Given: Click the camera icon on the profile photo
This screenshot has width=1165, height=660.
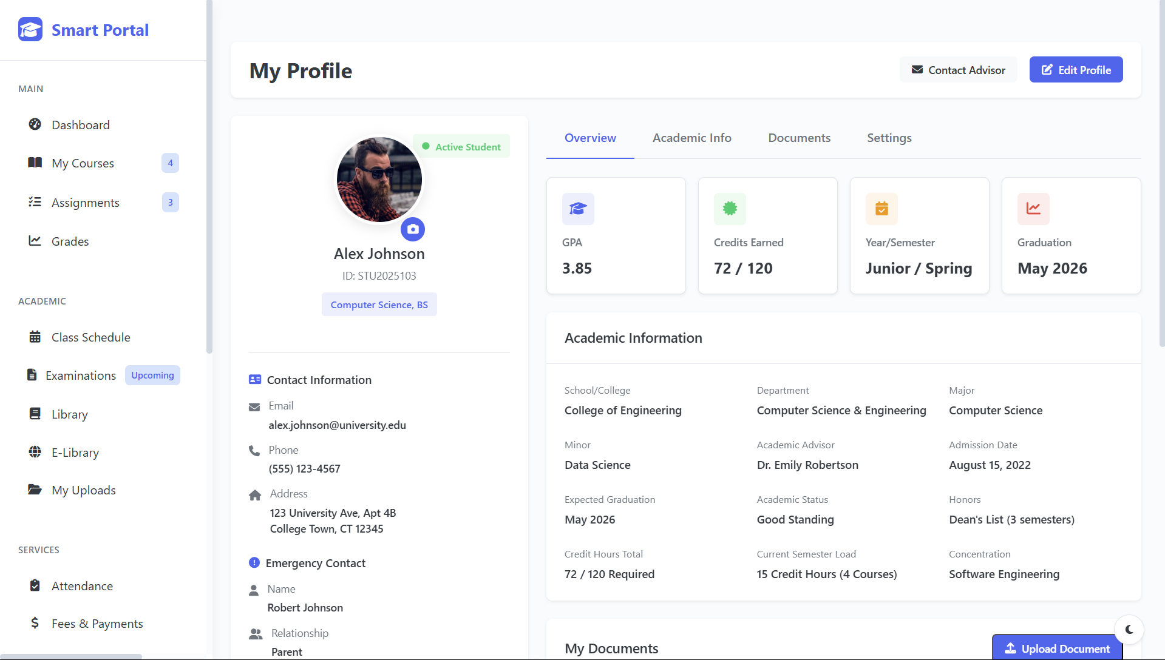Looking at the screenshot, I should [413, 229].
